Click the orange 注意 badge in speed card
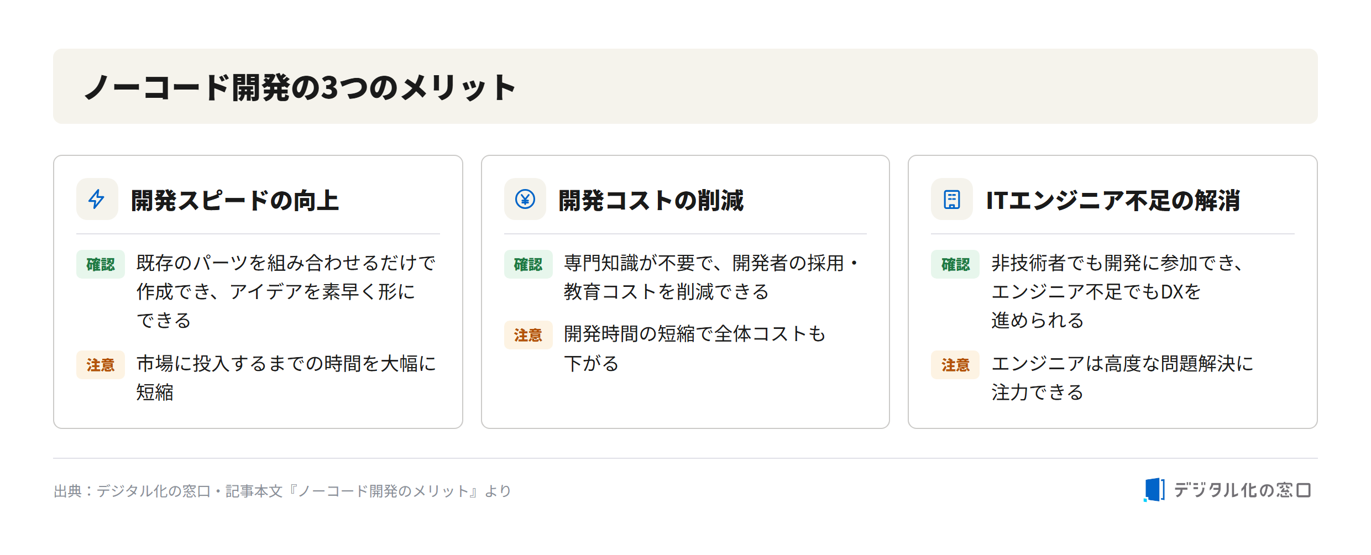The height and width of the screenshot is (555, 1371). pyautogui.click(x=101, y=365)
